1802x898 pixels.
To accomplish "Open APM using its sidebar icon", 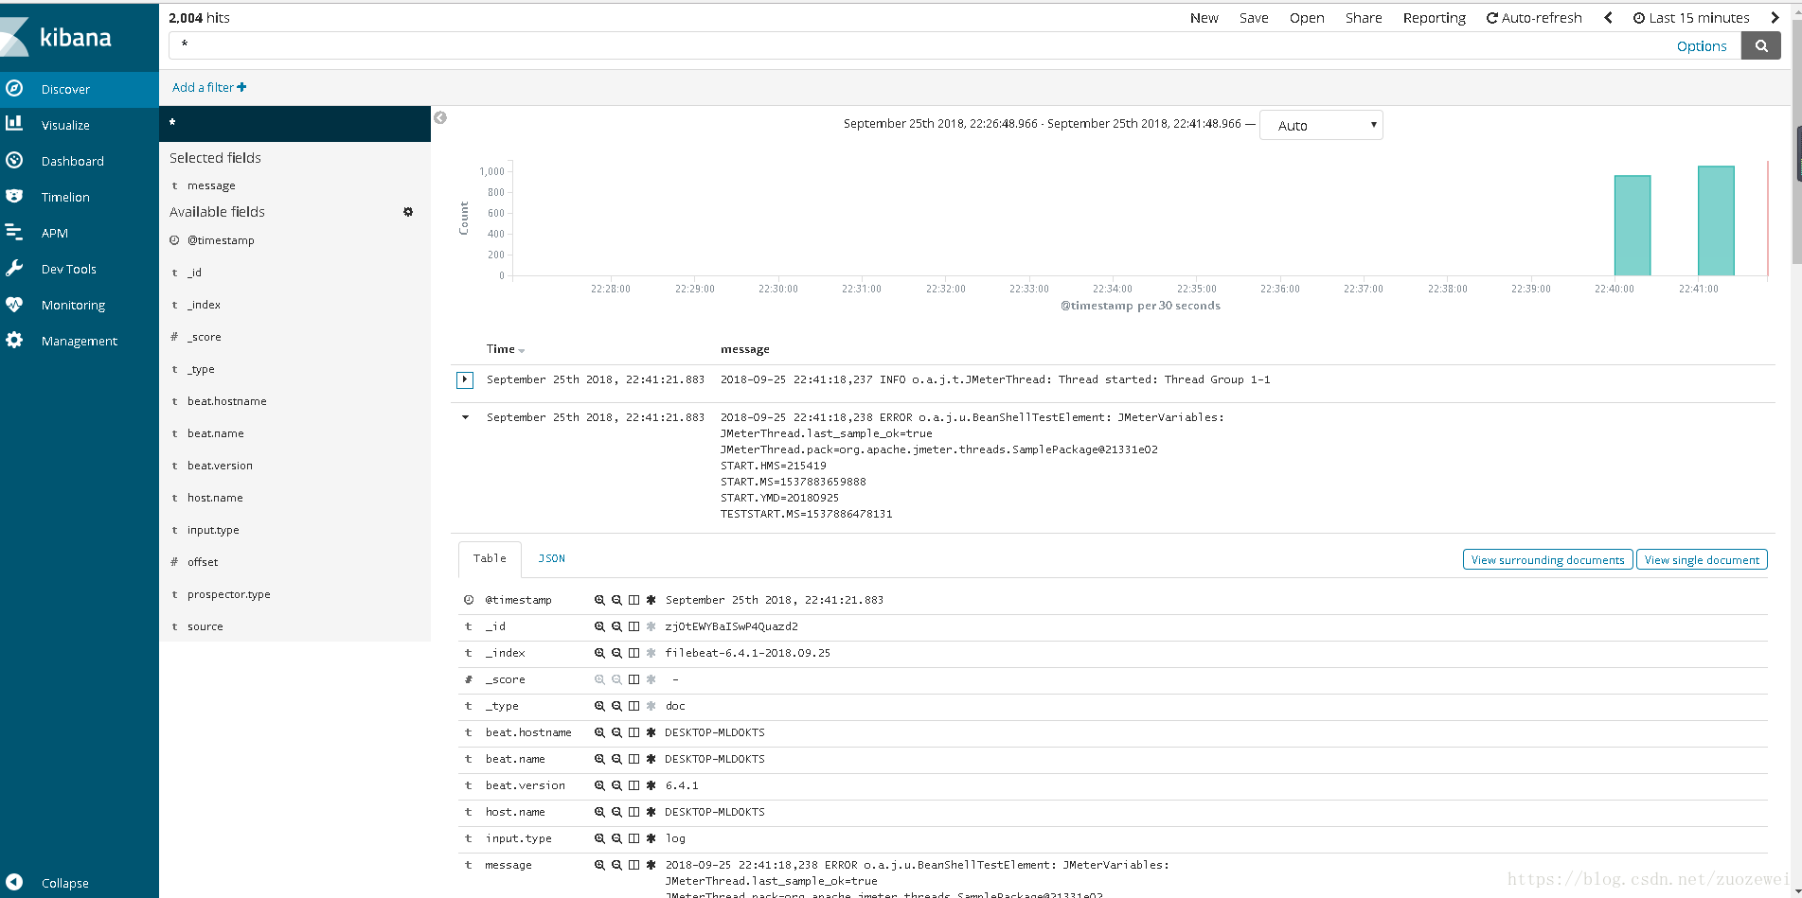I will point(14,232).
